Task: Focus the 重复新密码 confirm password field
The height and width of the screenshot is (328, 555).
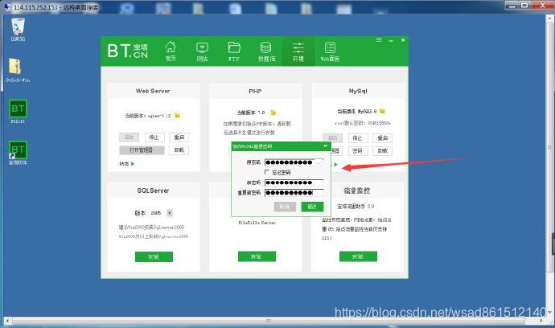Action: pos(294,193)
